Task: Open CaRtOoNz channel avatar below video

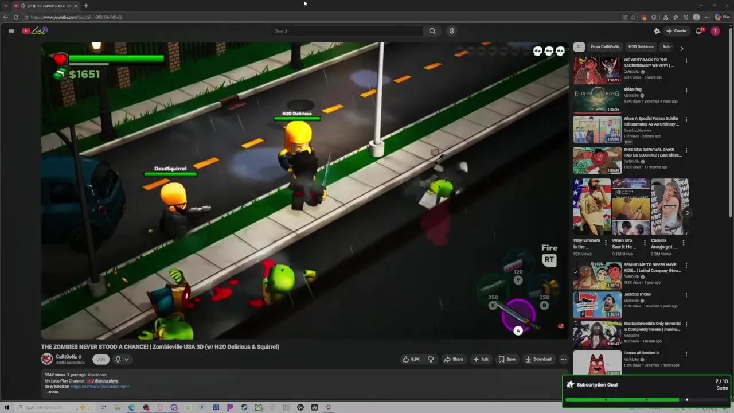Action: 47,359
